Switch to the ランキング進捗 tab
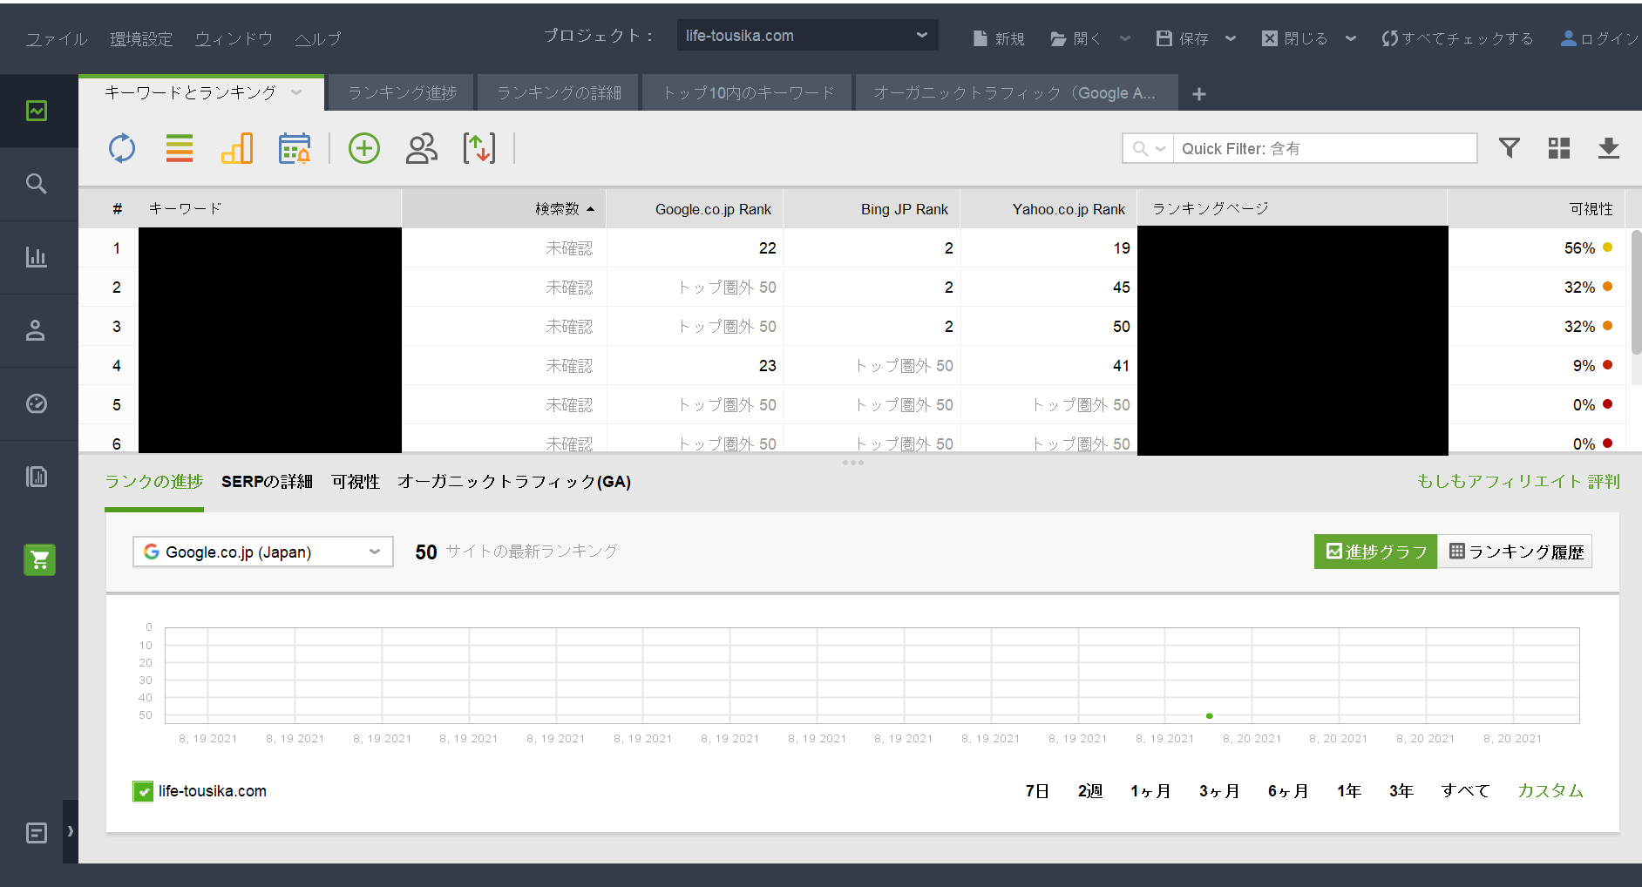This screenshot has width=1642, height=887. point(402,92)
